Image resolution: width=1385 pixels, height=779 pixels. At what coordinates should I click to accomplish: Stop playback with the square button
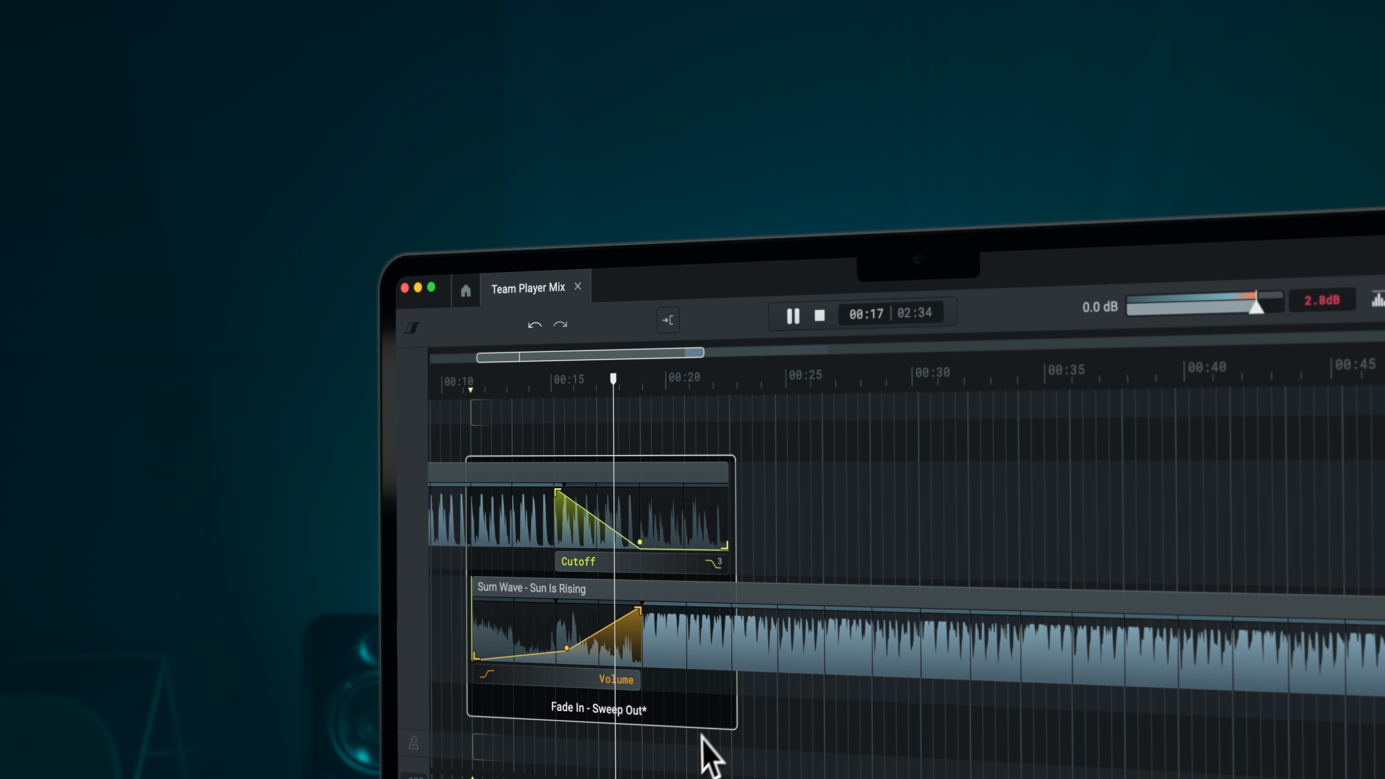(x=819, y=316)
